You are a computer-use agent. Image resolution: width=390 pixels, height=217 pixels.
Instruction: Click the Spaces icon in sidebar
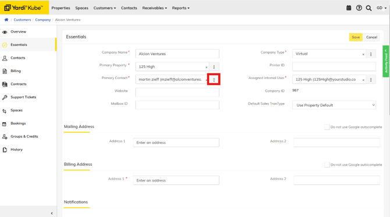tap(5, 111)
